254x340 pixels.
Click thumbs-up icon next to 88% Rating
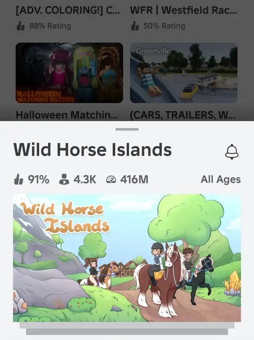21,26
